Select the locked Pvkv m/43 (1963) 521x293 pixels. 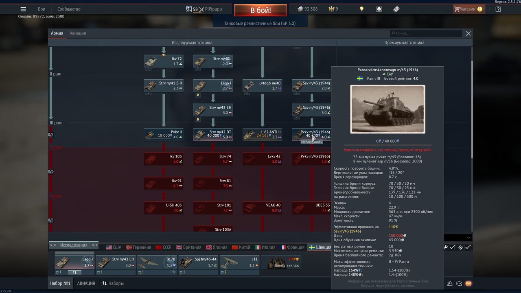click(311, 159)
